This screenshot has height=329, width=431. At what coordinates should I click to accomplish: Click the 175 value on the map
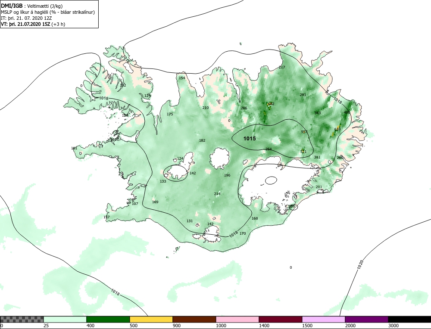[170, 114]
